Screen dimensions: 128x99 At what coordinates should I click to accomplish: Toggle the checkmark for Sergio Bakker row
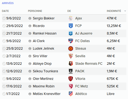[x=4, y=18]
